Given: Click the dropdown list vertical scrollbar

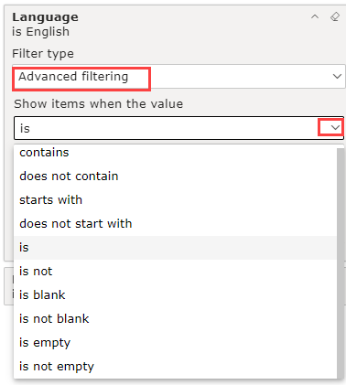Looking at the screenshot, I should (341, 263).
